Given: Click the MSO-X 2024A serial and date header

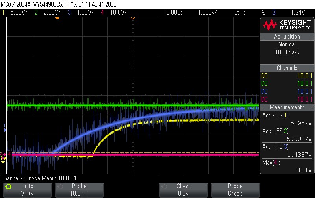Looking at the screenshot, I should pyautogui.click(x=59, y=4).
